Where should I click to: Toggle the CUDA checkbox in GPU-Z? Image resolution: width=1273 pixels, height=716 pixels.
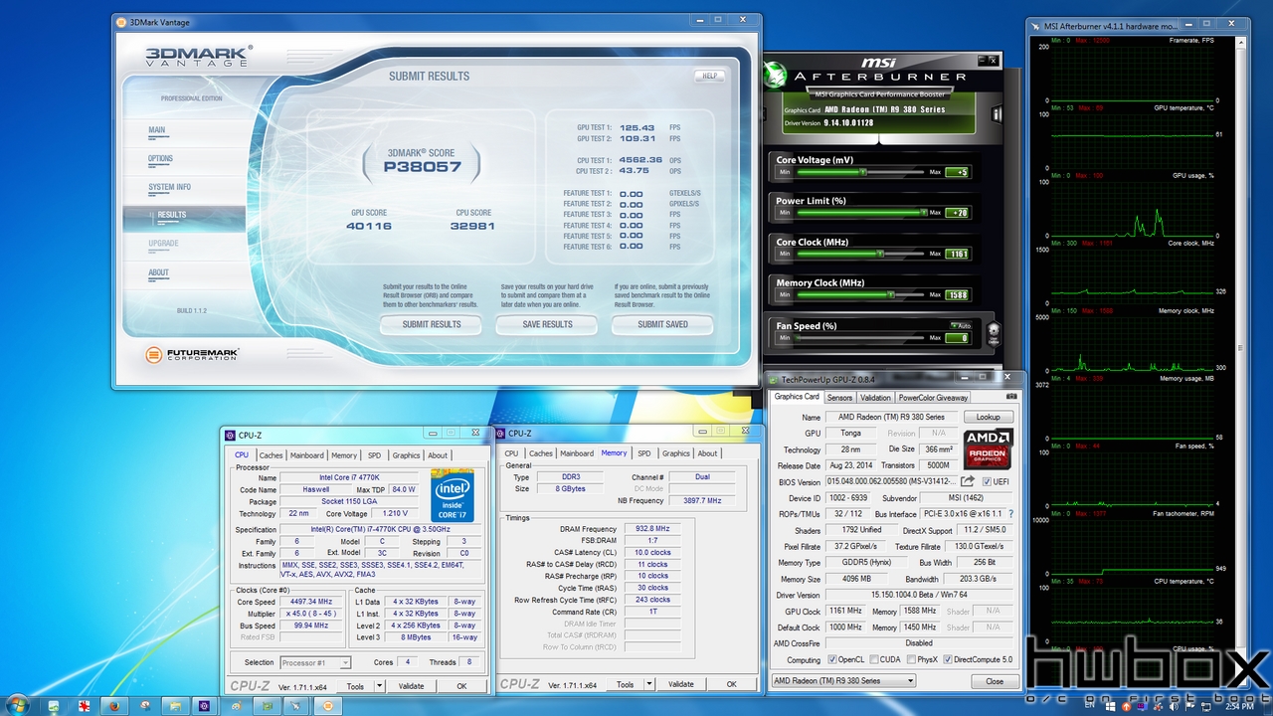tap(876, 659)
